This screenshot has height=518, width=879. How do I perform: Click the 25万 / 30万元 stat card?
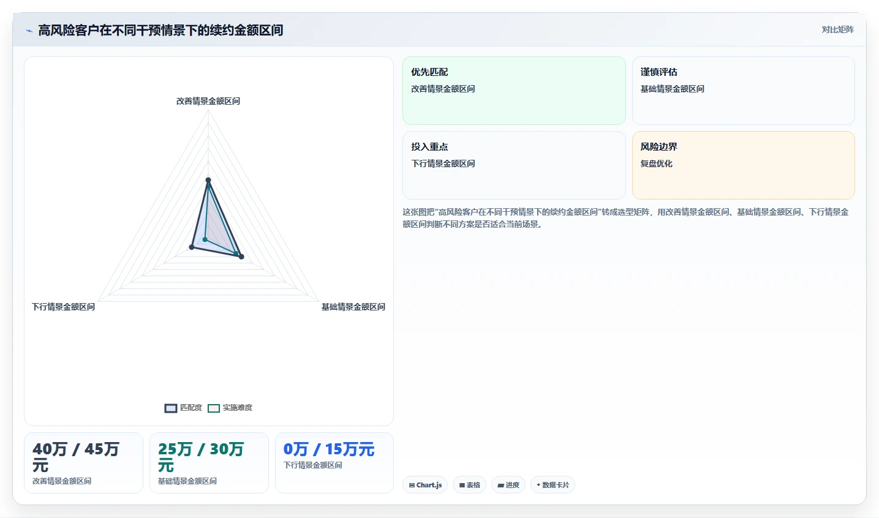point(209,463)
